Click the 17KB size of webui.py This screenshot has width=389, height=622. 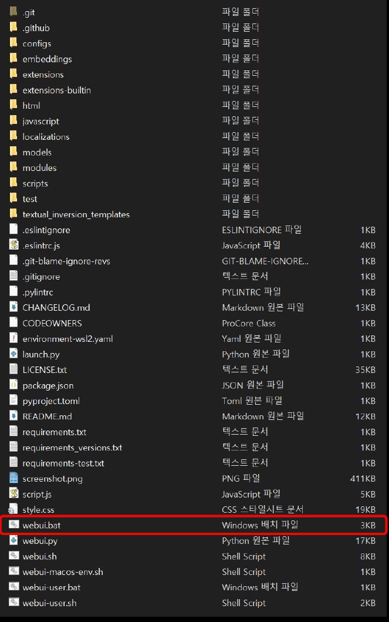pos(365,541)
